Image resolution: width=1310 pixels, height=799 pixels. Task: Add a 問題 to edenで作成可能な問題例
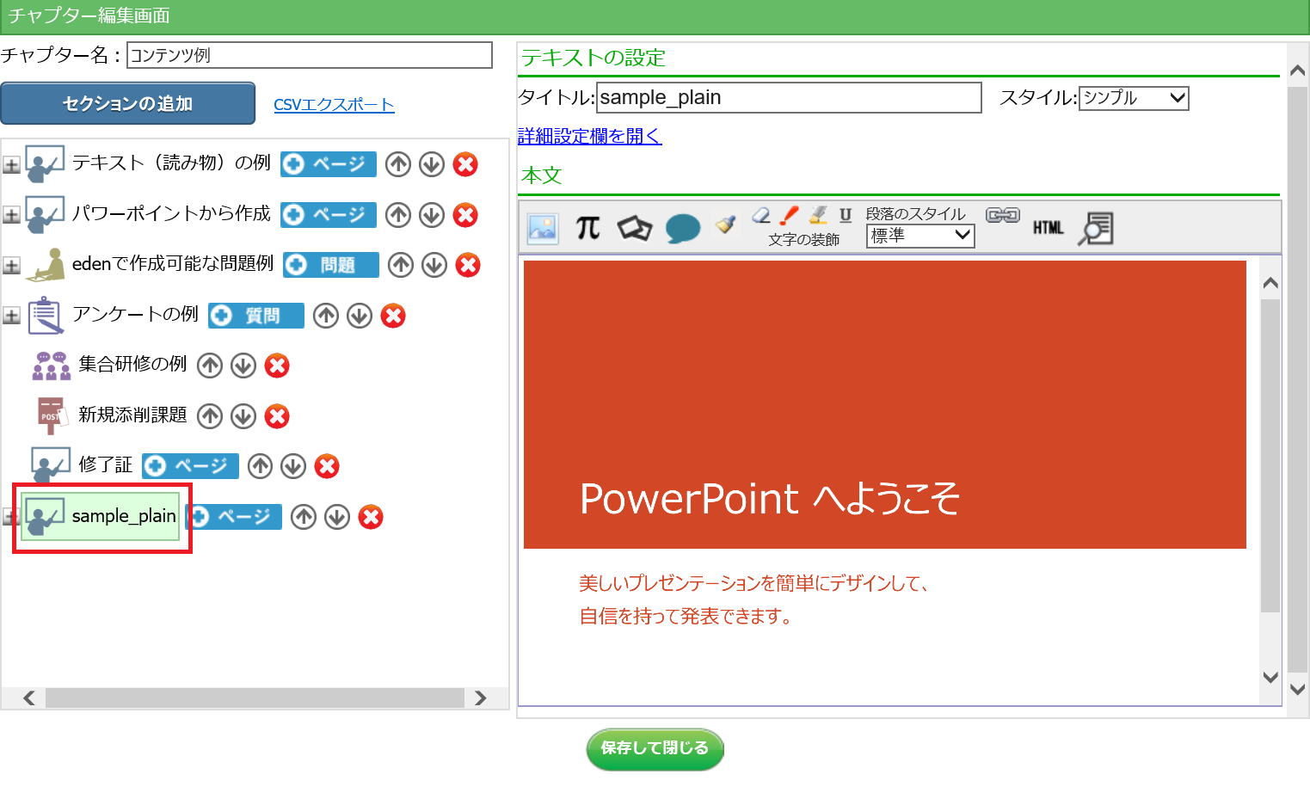pyautogui.click(x=331, y=265)
